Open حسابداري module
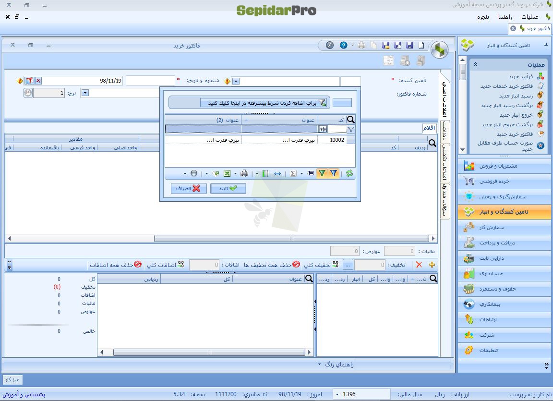 coord(505,273)
